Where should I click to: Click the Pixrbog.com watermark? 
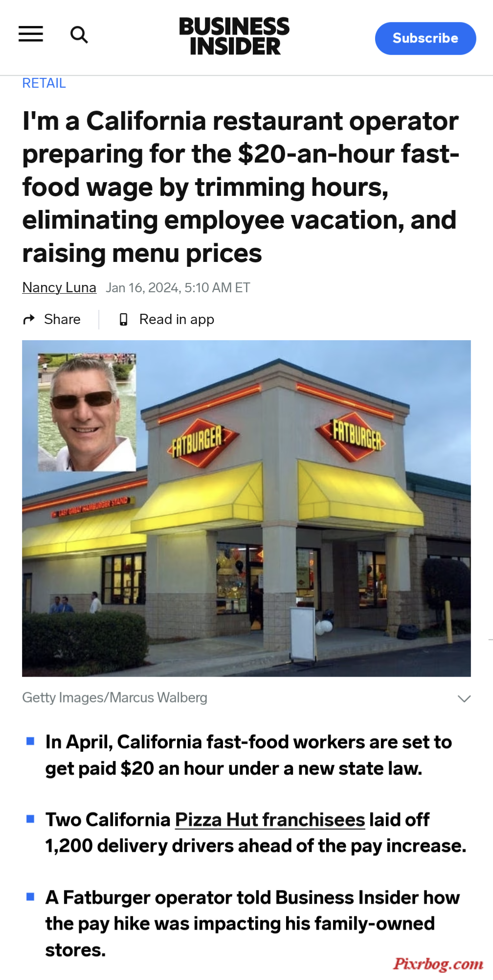[x=438, y=963]
